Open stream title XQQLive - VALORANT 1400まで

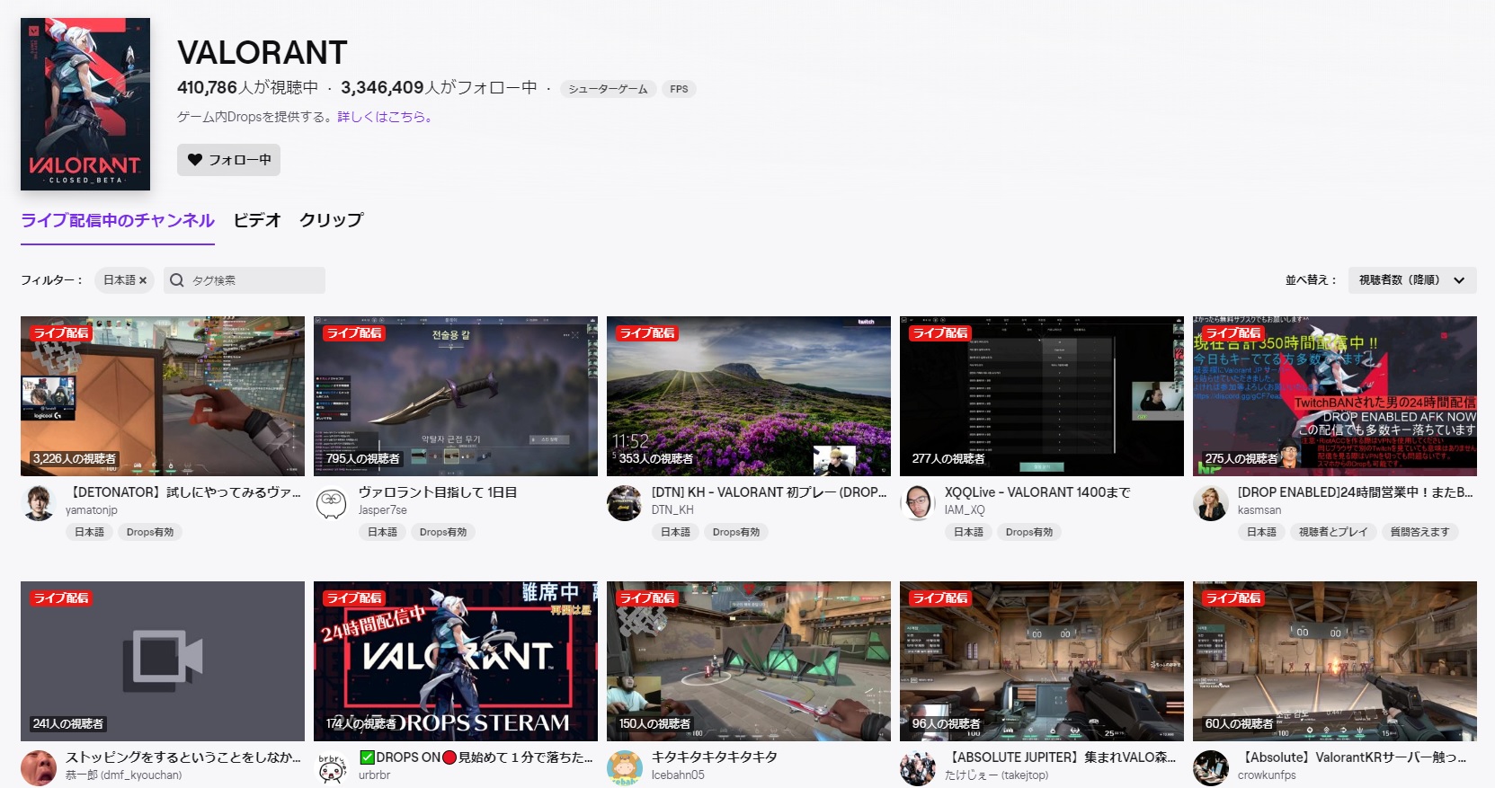[x=1037, y=492]
